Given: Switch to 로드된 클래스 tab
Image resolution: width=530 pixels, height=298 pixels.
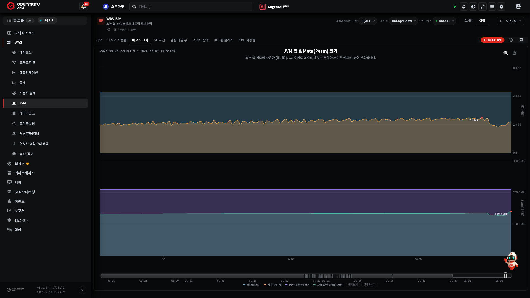Looking at the screenshot, I should pos(224,40).
